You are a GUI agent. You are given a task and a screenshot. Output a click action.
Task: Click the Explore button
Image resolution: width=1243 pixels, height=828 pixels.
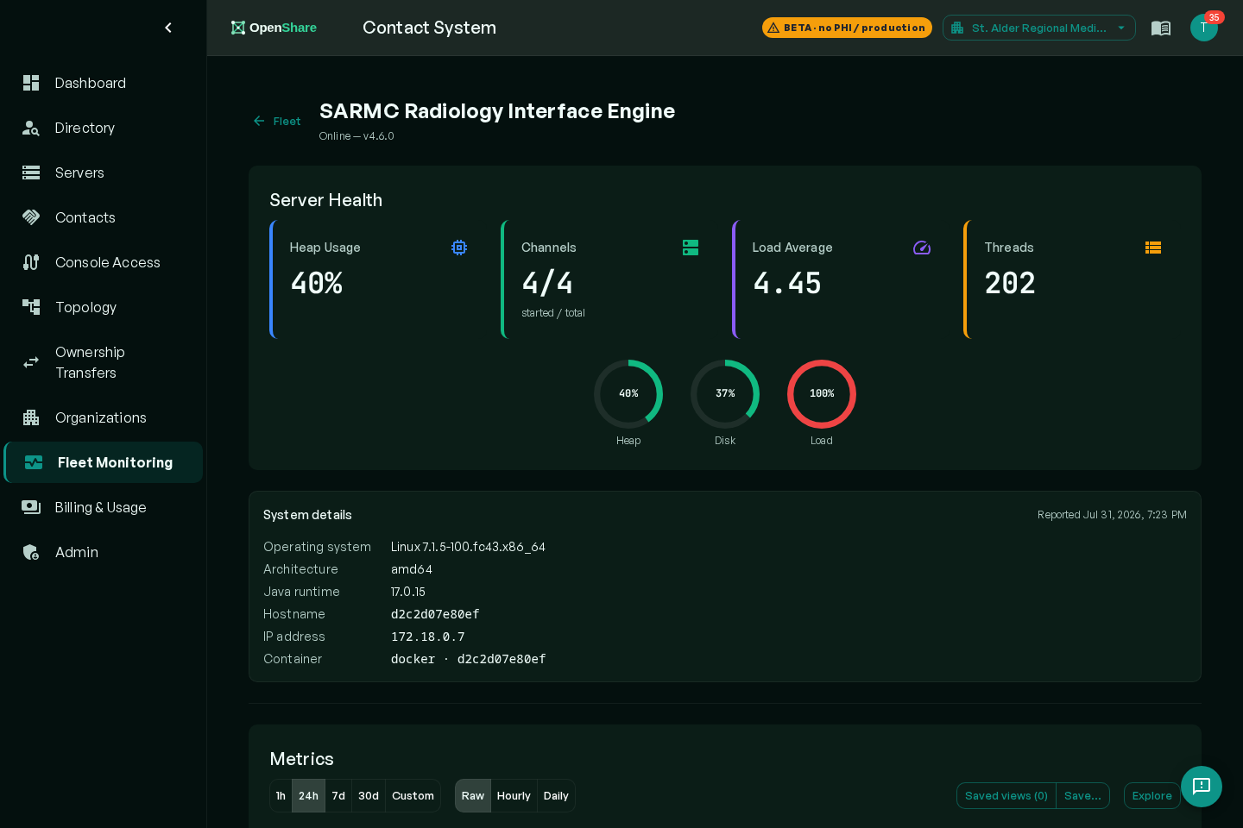coord(1152,796)
